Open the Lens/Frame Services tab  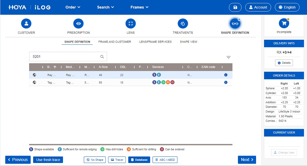click(155, 42)
